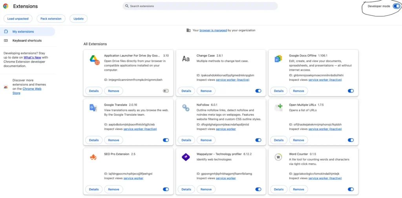Viewport: 402px width, 198px height.
Task: Enable Application Launcher For Drive extension
Action: coord(166,91)
